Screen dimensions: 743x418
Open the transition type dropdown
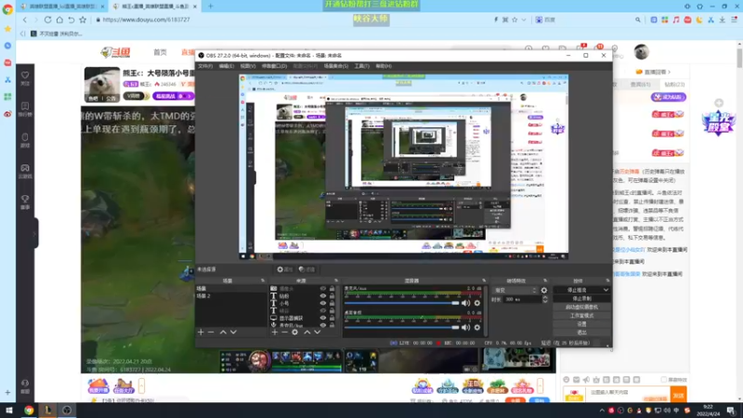515,290
